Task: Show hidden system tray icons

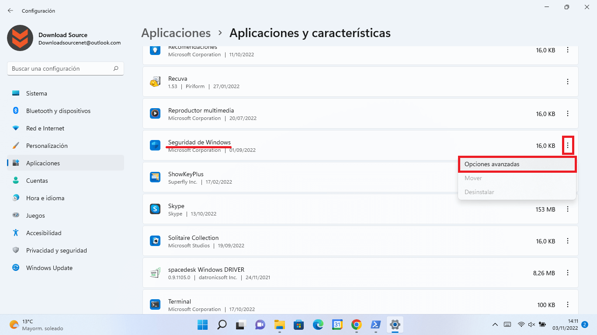Action: click(495, 325)
